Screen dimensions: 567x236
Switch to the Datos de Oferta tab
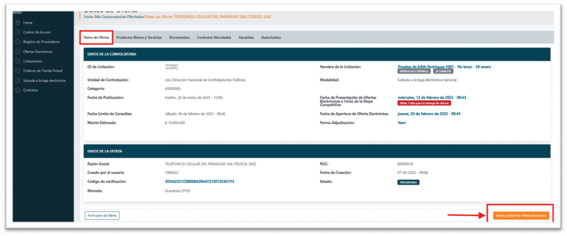click(x=96, y=38)
